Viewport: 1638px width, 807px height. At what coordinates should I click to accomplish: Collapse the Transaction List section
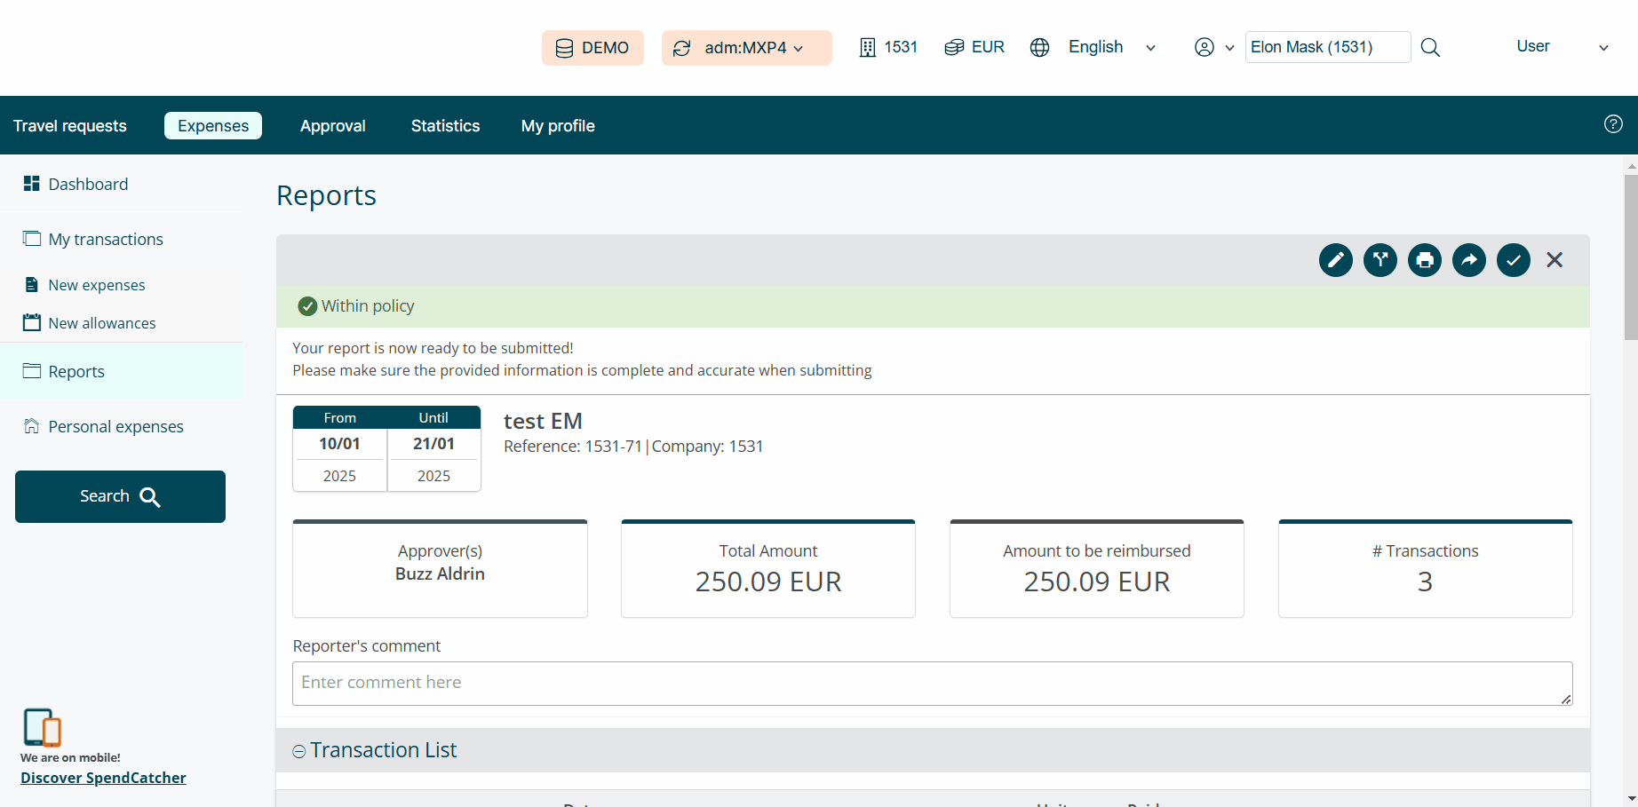click(x=299, y=751)
